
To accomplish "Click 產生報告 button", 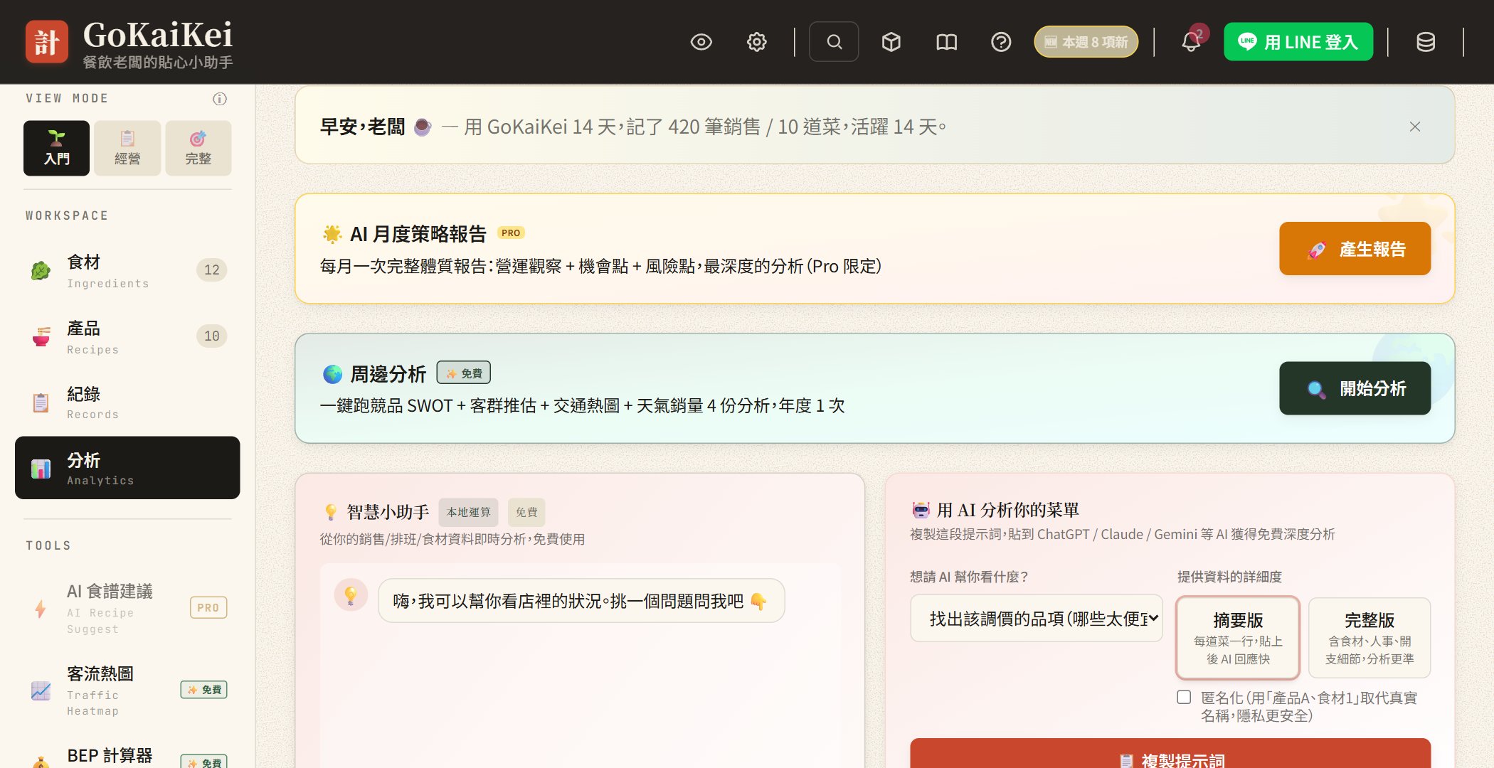I will [1355, 249].
